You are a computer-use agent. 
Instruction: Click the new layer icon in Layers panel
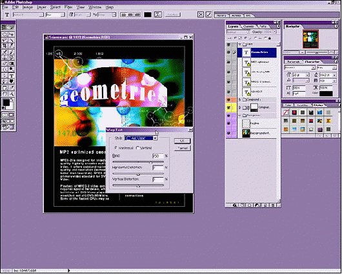pos(265,205)
